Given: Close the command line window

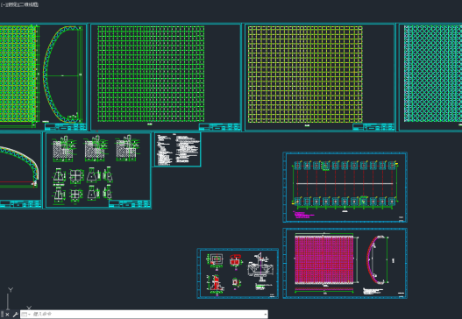Looking at the screenshot, I should [x=7, y=315].
